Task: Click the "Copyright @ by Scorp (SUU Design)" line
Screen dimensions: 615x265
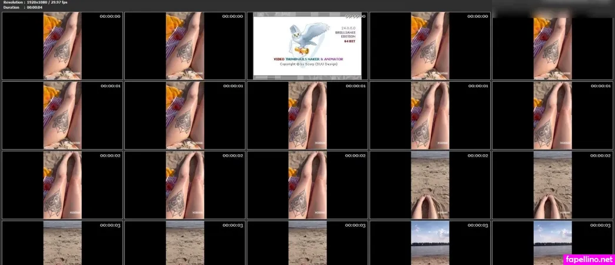Action: (308, 64)
